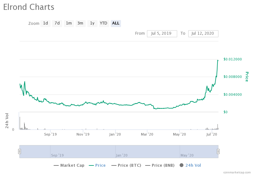The width and height of the screenshot is (254, 175).
Task: Select the 1y zoom range
Action: pos(92,23)
